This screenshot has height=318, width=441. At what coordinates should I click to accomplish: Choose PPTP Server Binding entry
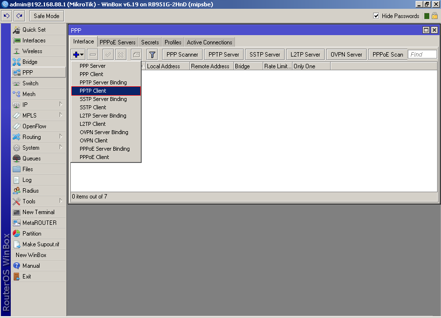106,82
